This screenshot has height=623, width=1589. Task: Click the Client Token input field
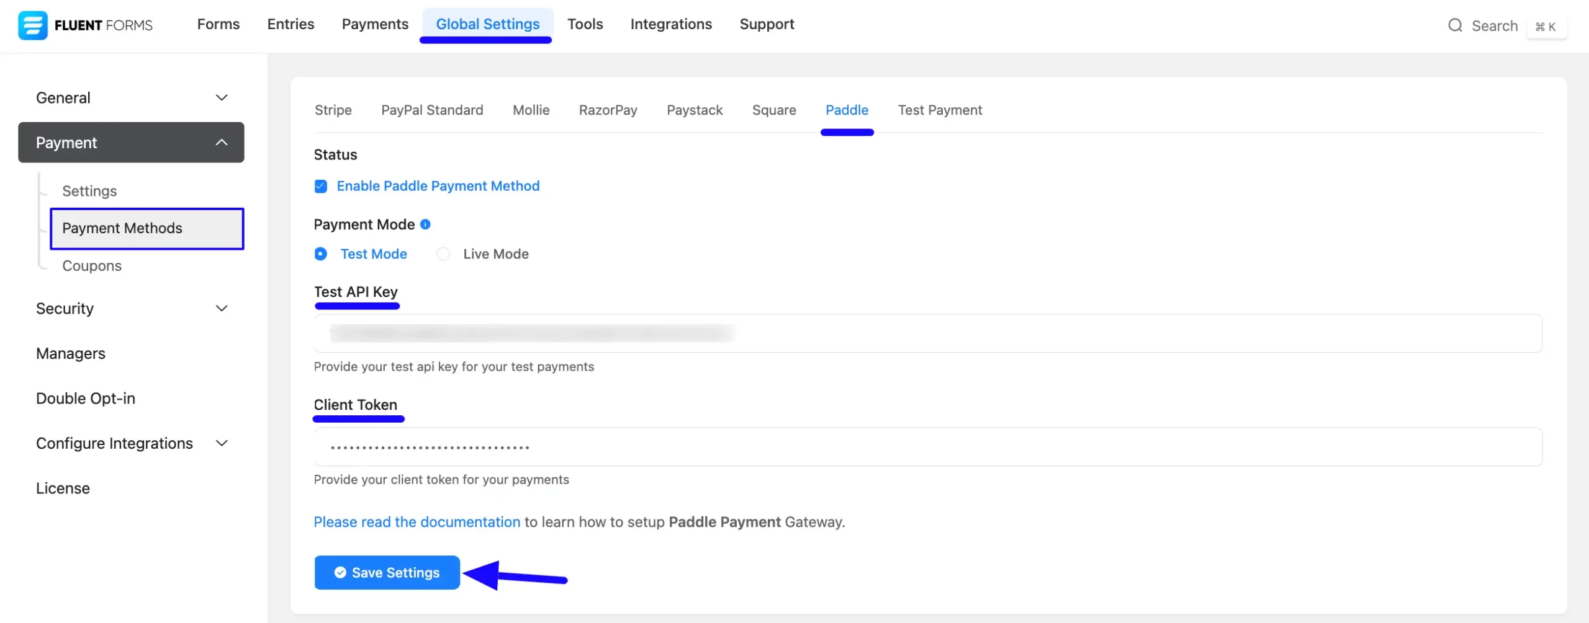(928, 447)
